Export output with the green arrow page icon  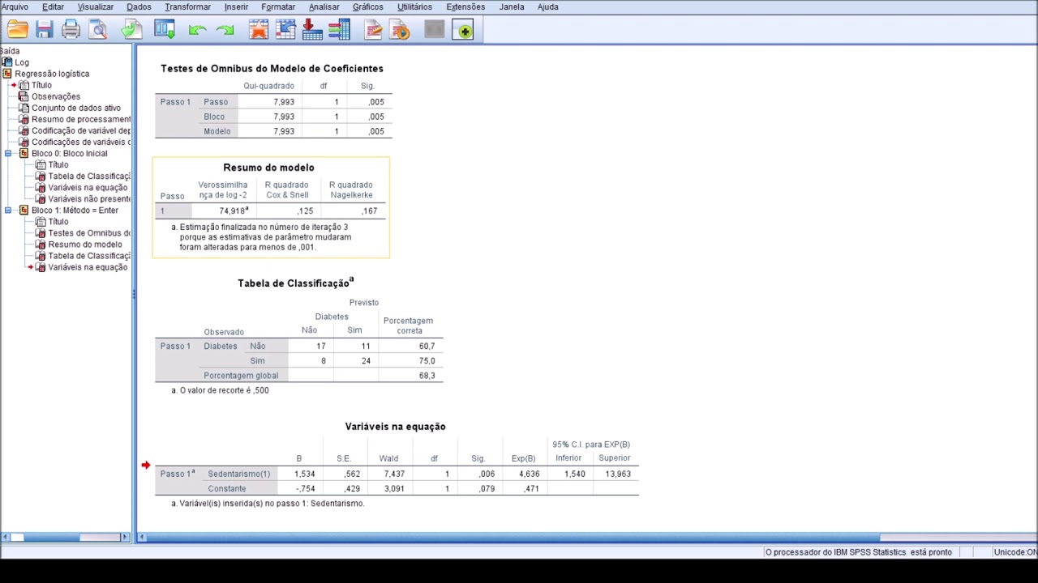point(131,31)
